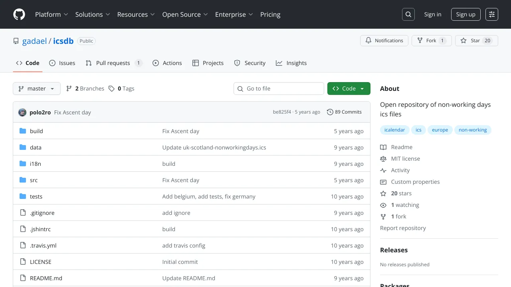Open Custom properties link
Viewport: 511px width, 287px height.
[x=410, y=182]
